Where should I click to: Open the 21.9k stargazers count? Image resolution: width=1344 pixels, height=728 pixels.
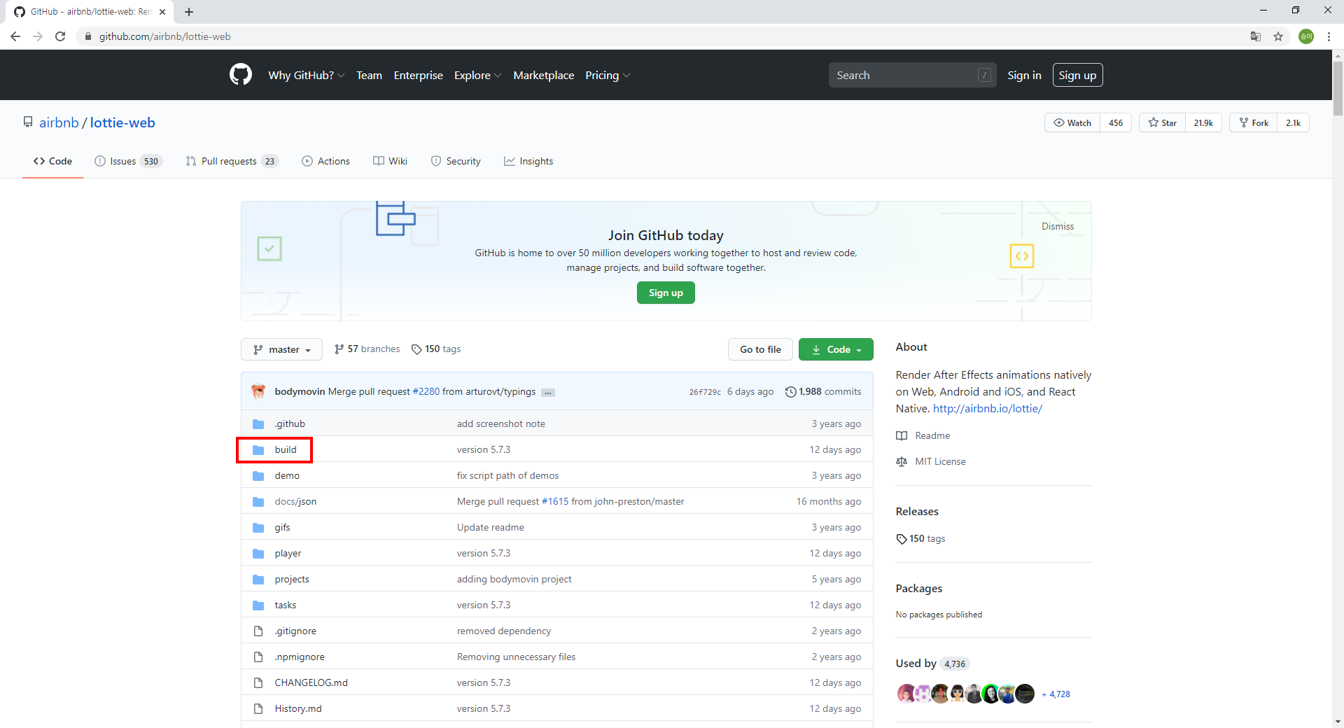pyautogui.click(x=1203, y=122)
